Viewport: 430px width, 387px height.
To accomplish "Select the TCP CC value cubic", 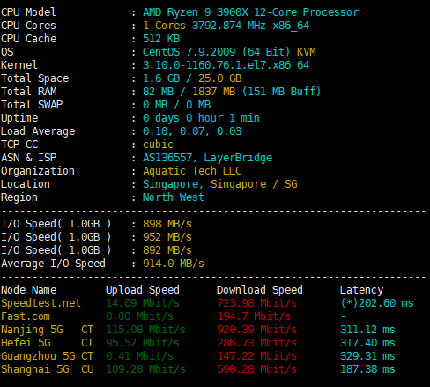I will click(x=158, y=145).
